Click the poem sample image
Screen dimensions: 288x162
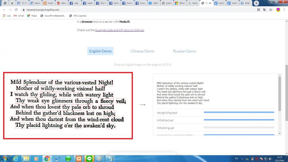coord(68,106)
